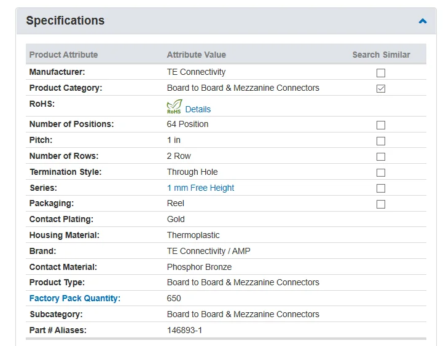Click the Product Attribute column header
Viewport: 446px width, 346px height.
[64, 55]
